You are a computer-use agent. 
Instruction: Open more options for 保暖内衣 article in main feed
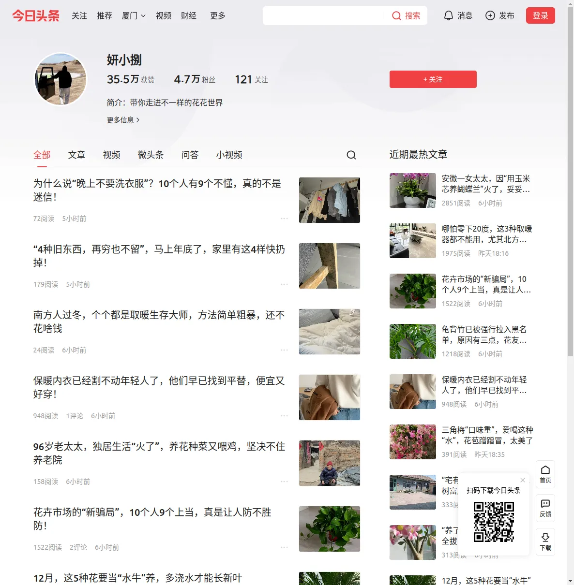(284, 416)
